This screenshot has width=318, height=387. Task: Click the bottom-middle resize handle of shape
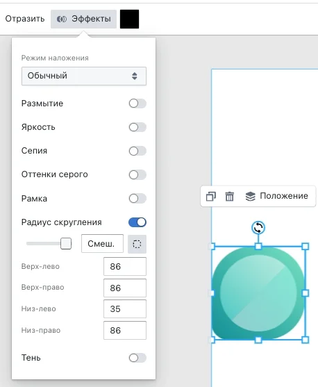[x=258, y=340]
